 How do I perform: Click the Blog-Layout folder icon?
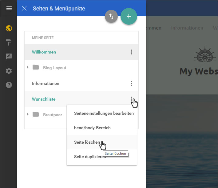(x=36, y=67)
